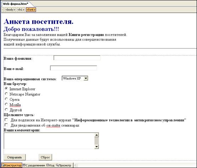Click the label Ваш браузер:
Image resolution: width=197 pixels, height=168 pixels.
click(15, 84)
